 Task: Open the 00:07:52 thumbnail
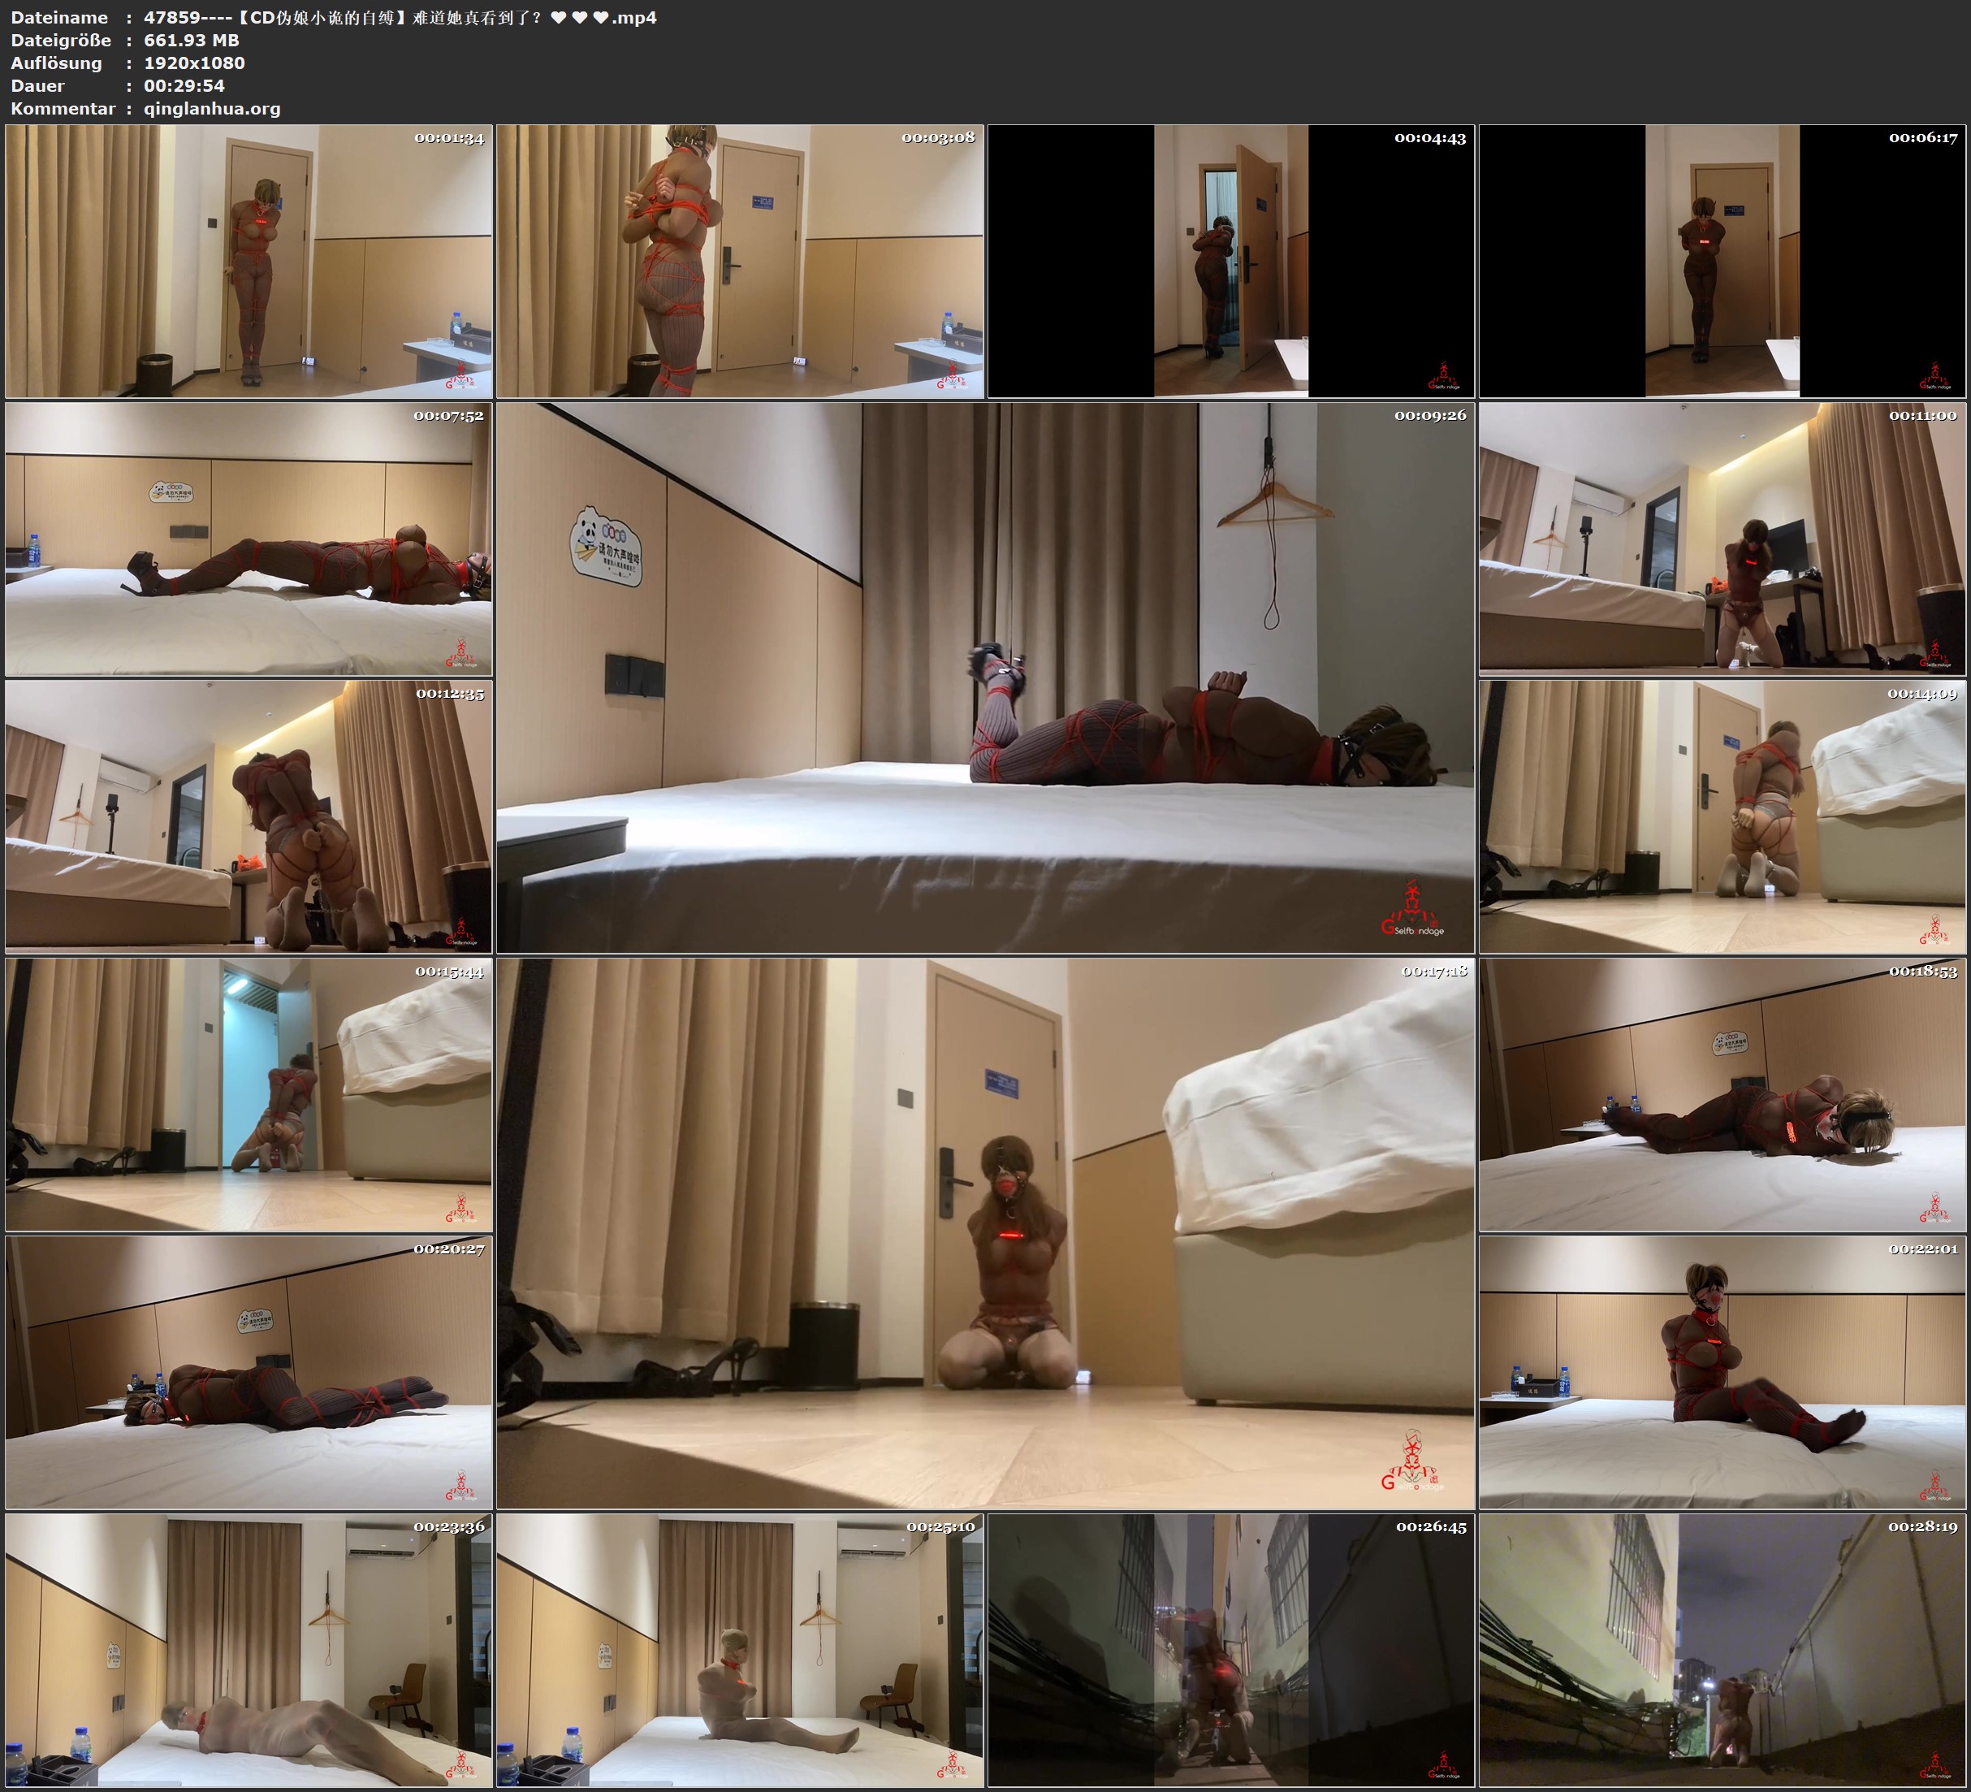[249, 539]
